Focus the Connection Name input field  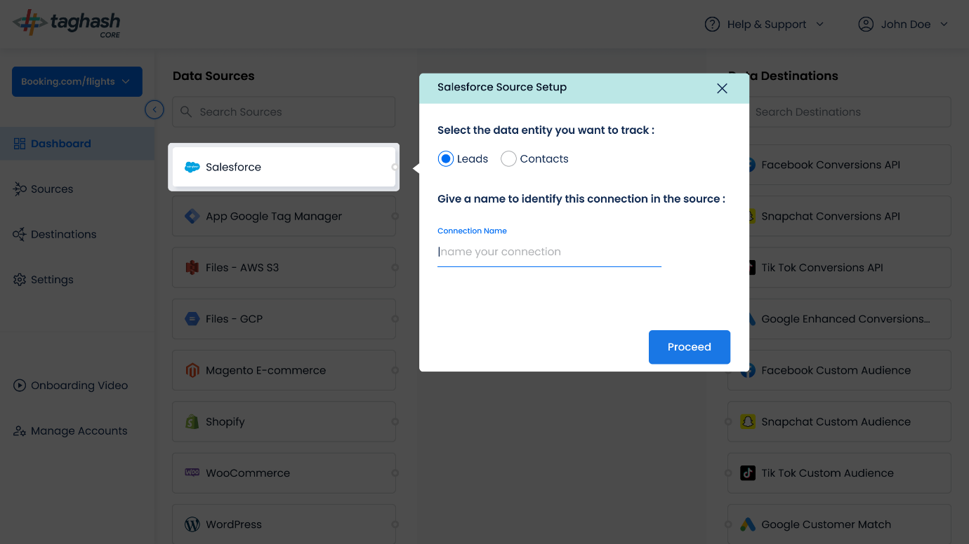click(x=549, y=252)
